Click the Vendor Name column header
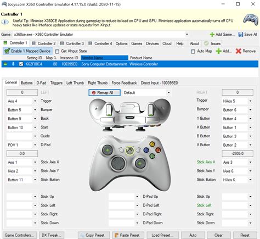This screenshot has width=260, height=239. (104, 58)
